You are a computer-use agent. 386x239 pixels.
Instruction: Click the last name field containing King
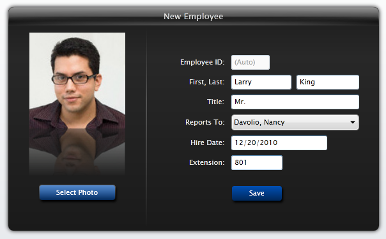[328, 82]
